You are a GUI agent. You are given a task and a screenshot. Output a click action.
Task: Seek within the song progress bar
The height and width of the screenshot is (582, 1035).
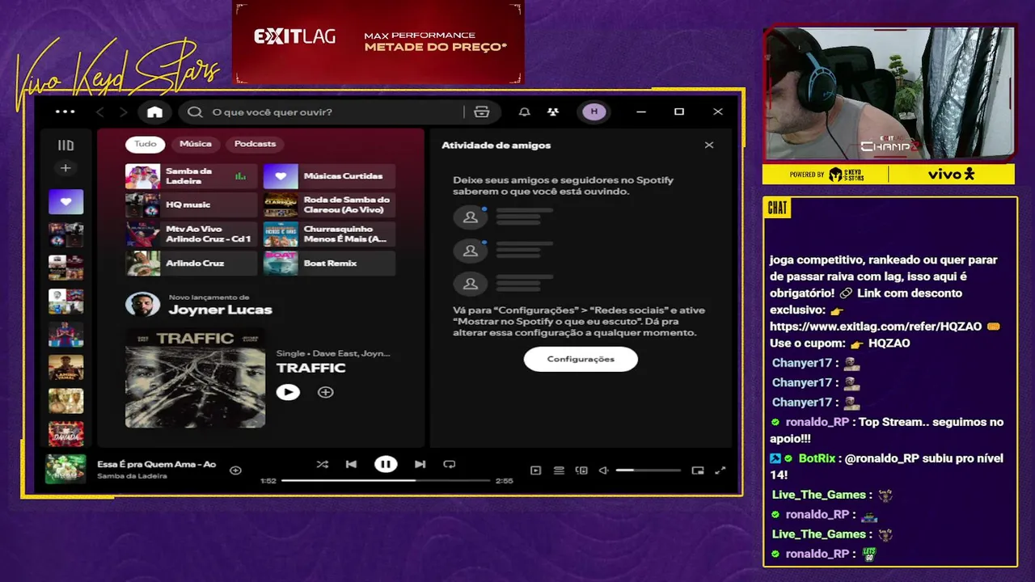pos(387,480)
